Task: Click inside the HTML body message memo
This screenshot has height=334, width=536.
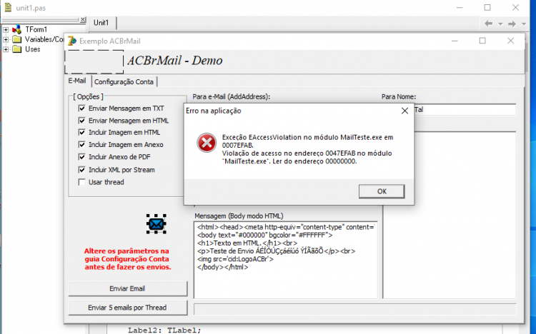Action: click(286, 260)
